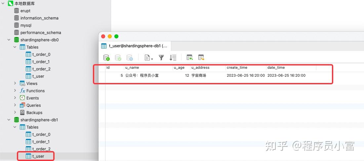Click the begin transaction toolbar icon
Viewport: 364px width, 161px height.
tap(106, 58)
